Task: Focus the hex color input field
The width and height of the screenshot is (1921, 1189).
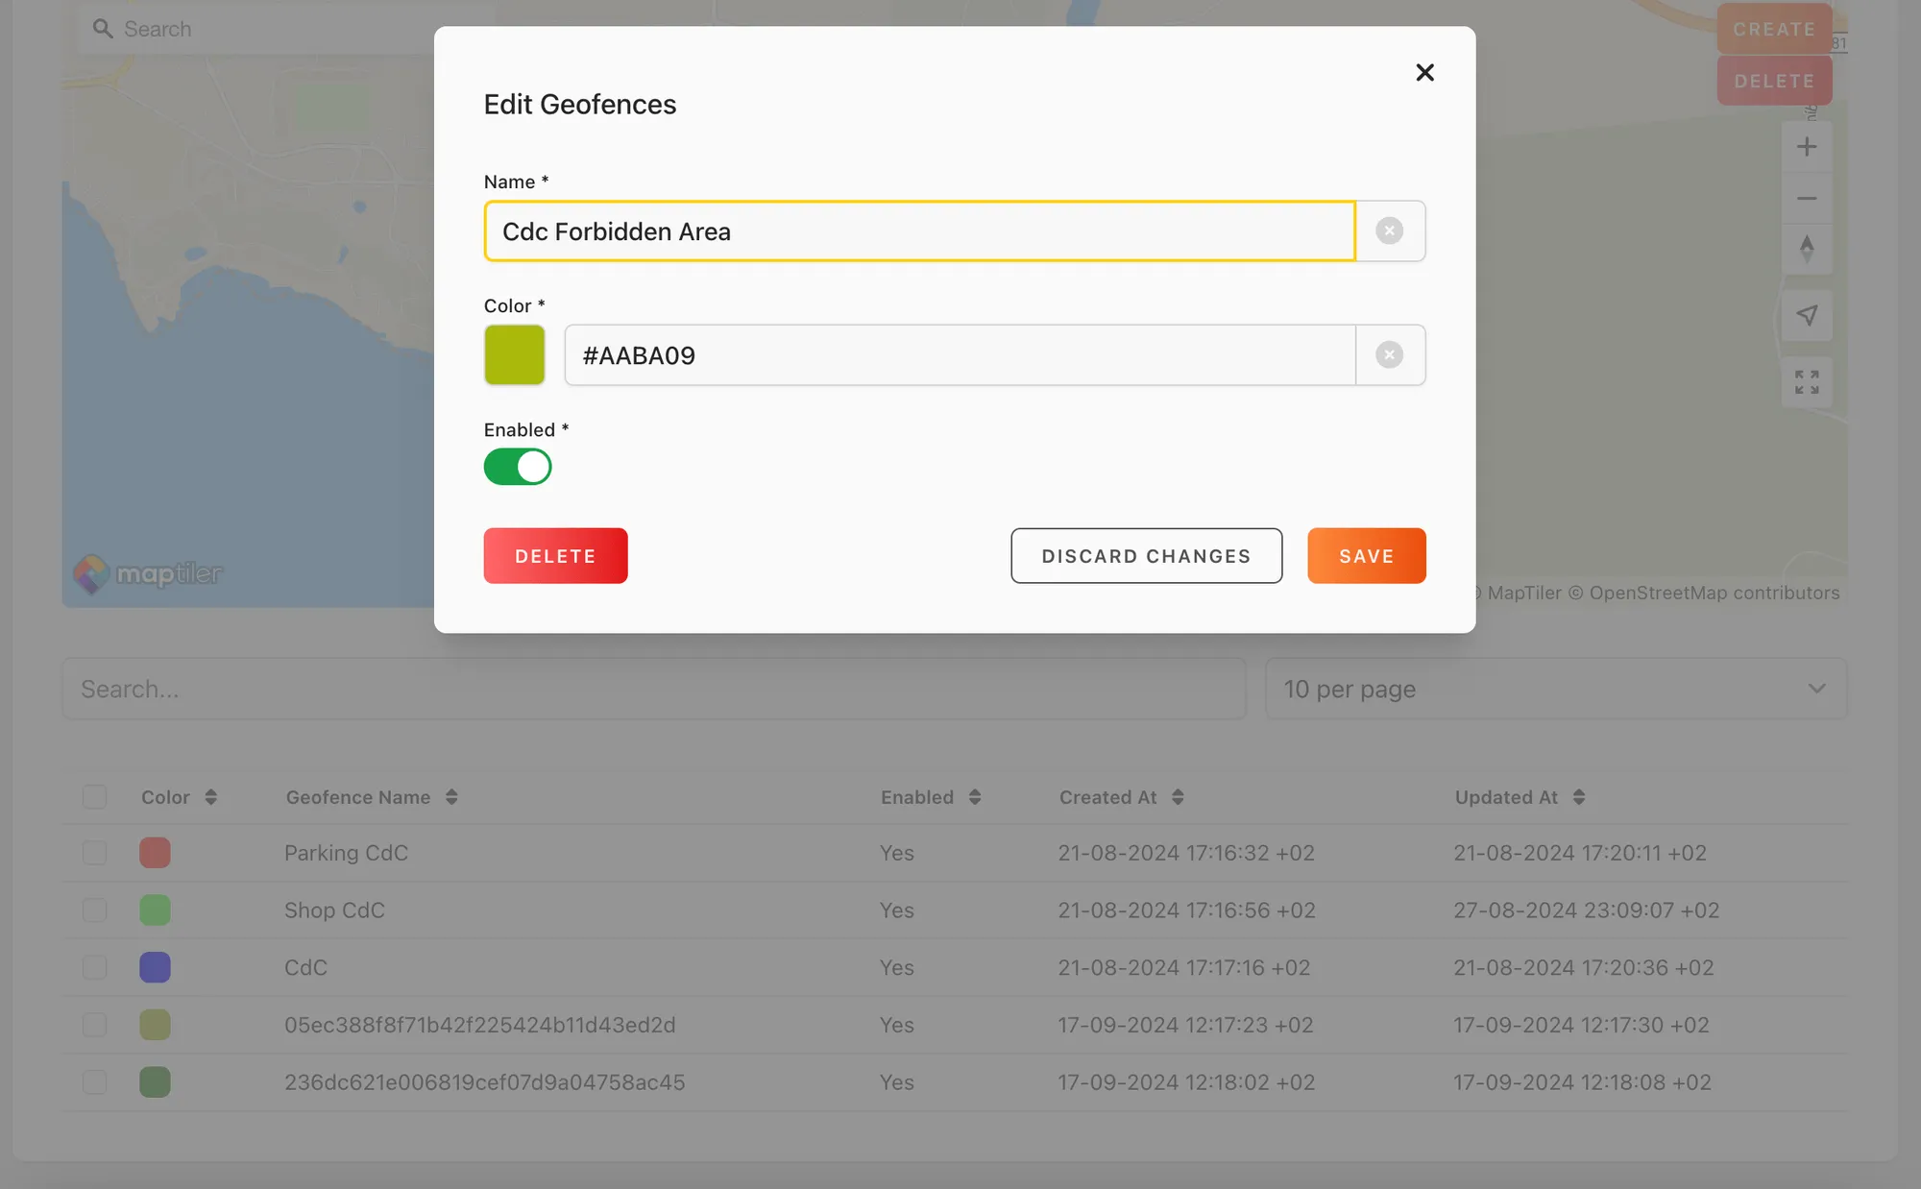Action: click(960, 354)
